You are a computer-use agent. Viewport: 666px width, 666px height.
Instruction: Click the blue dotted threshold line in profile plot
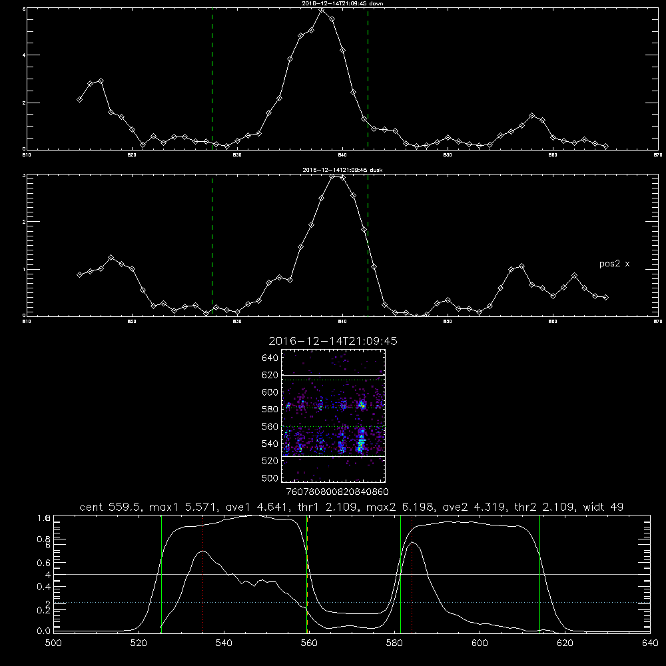352,602
